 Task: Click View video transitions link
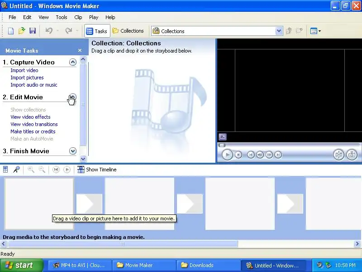[34, 124]
